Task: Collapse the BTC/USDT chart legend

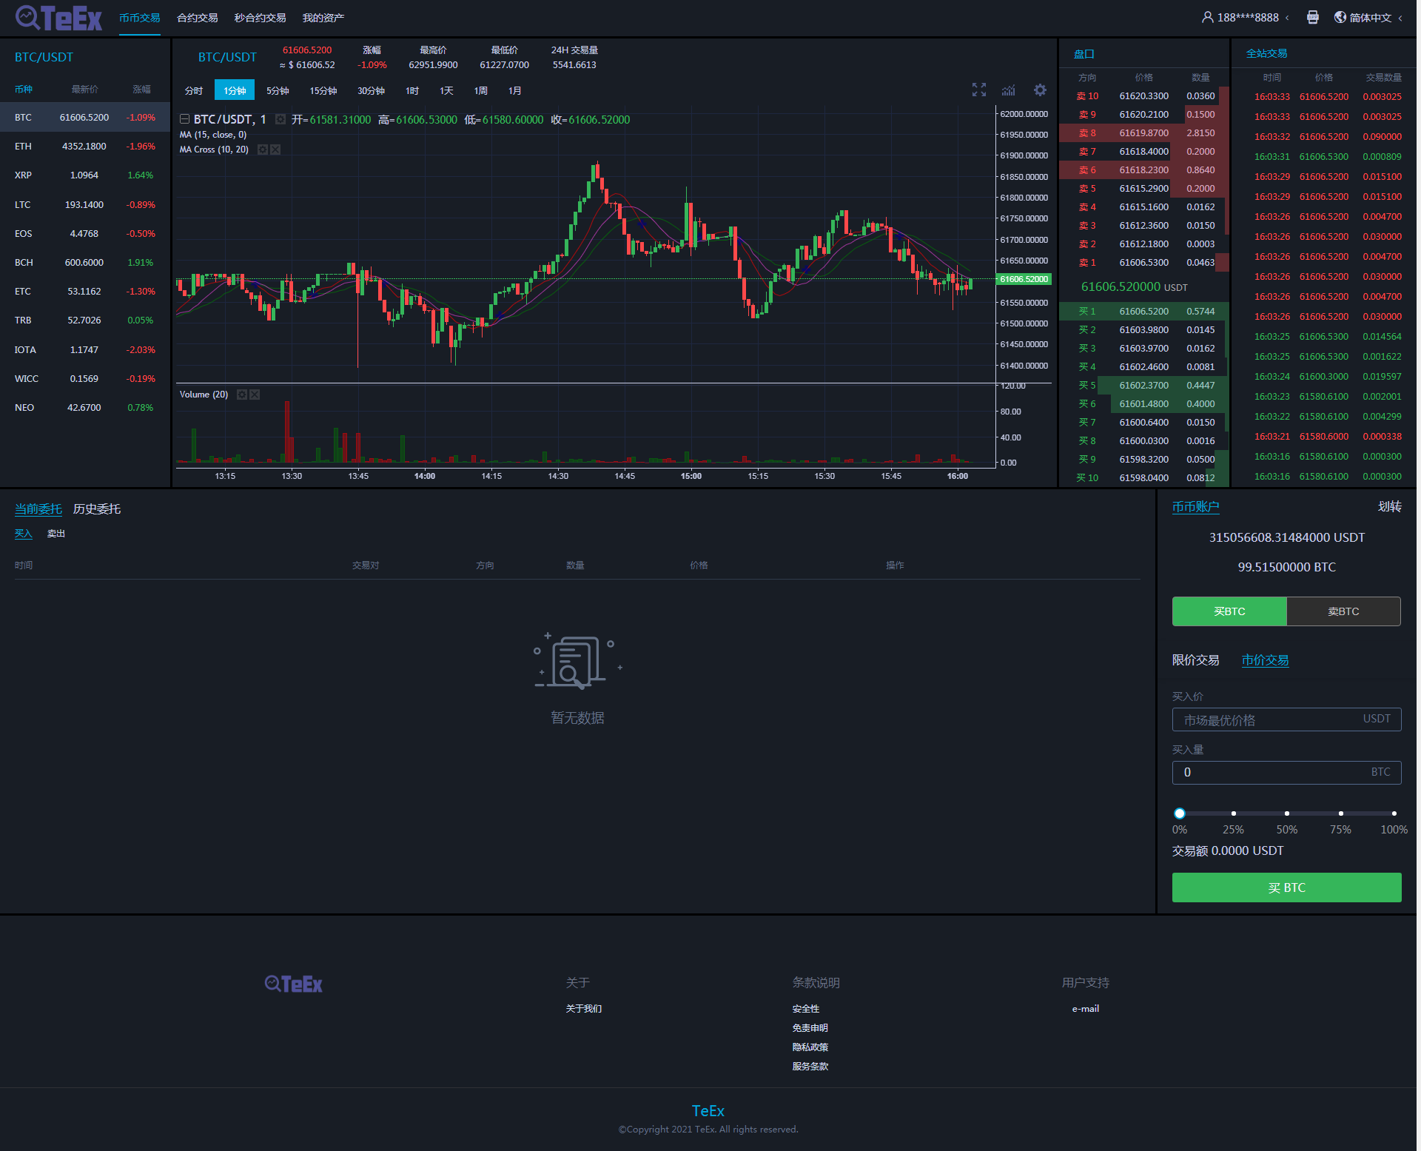Action: coord(184,119)
